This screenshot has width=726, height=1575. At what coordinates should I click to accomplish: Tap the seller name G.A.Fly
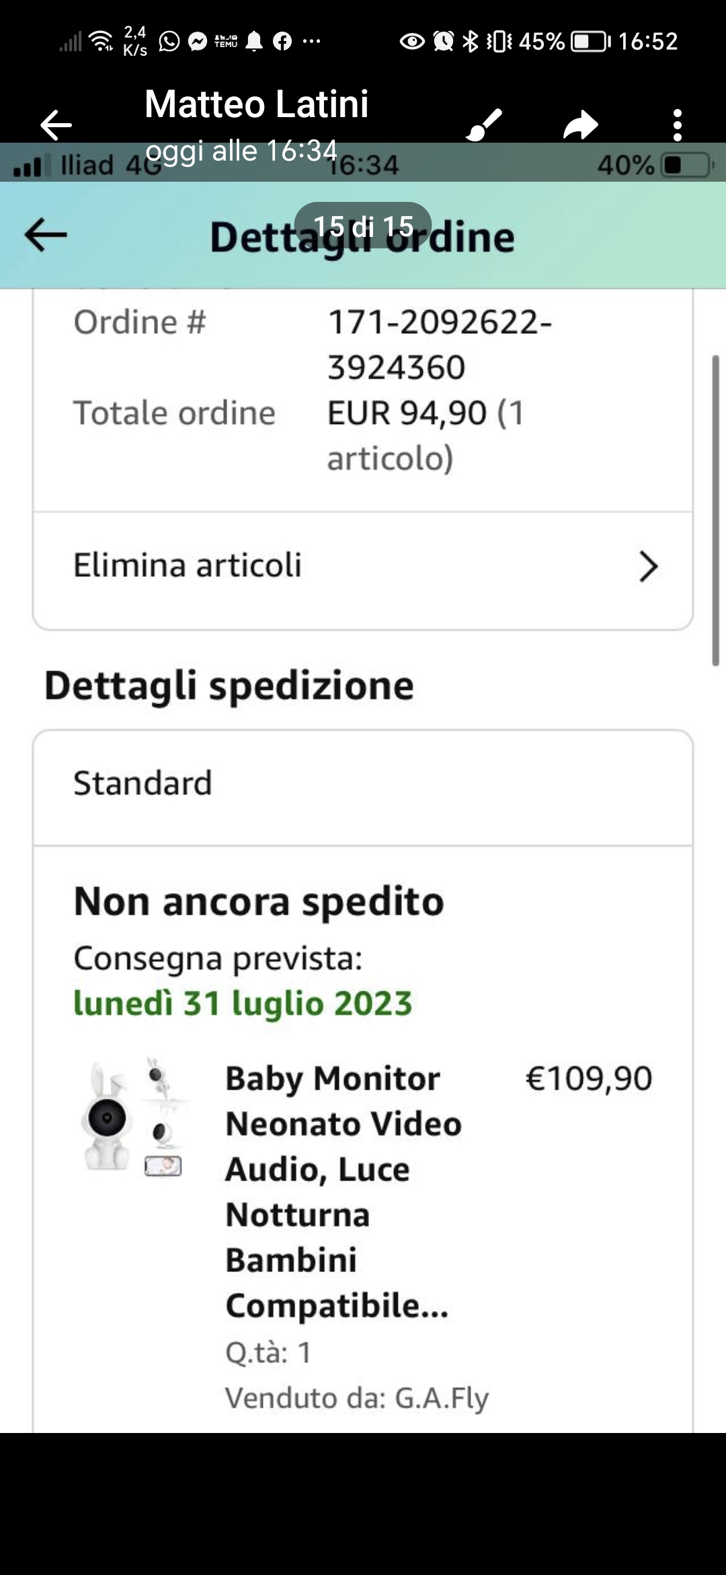(441, 1398)
